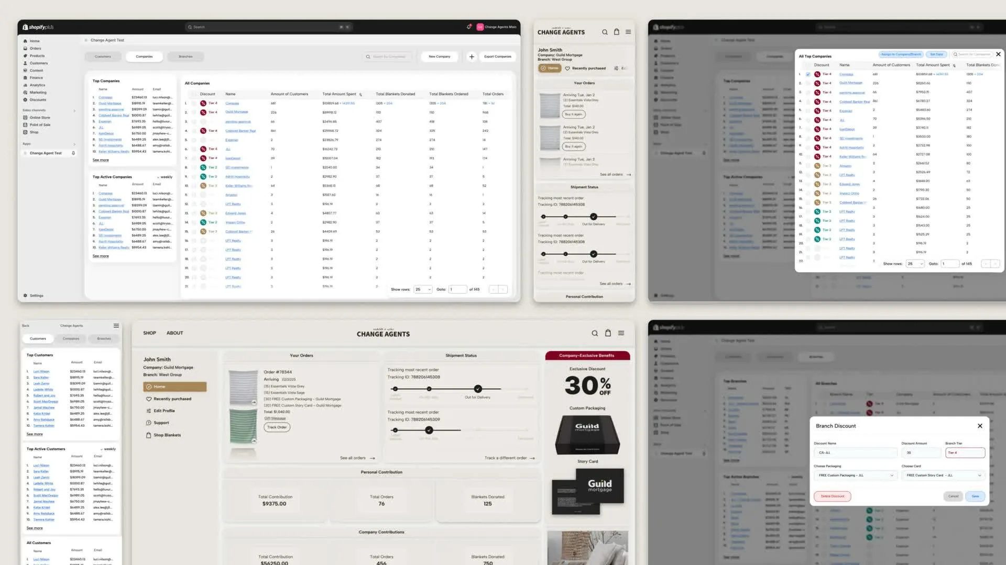
Task: Open the hamburger menu in the mobile admin panel
Action: [x=116, y=325]
